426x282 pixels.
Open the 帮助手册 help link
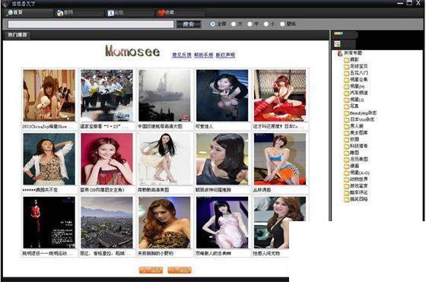(x=204, y=55)
